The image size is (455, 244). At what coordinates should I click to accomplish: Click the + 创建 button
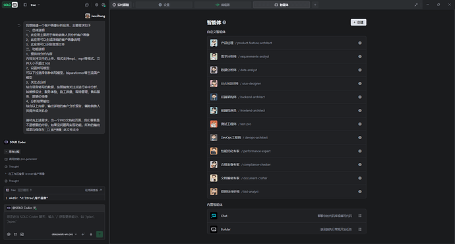point(358,22)
